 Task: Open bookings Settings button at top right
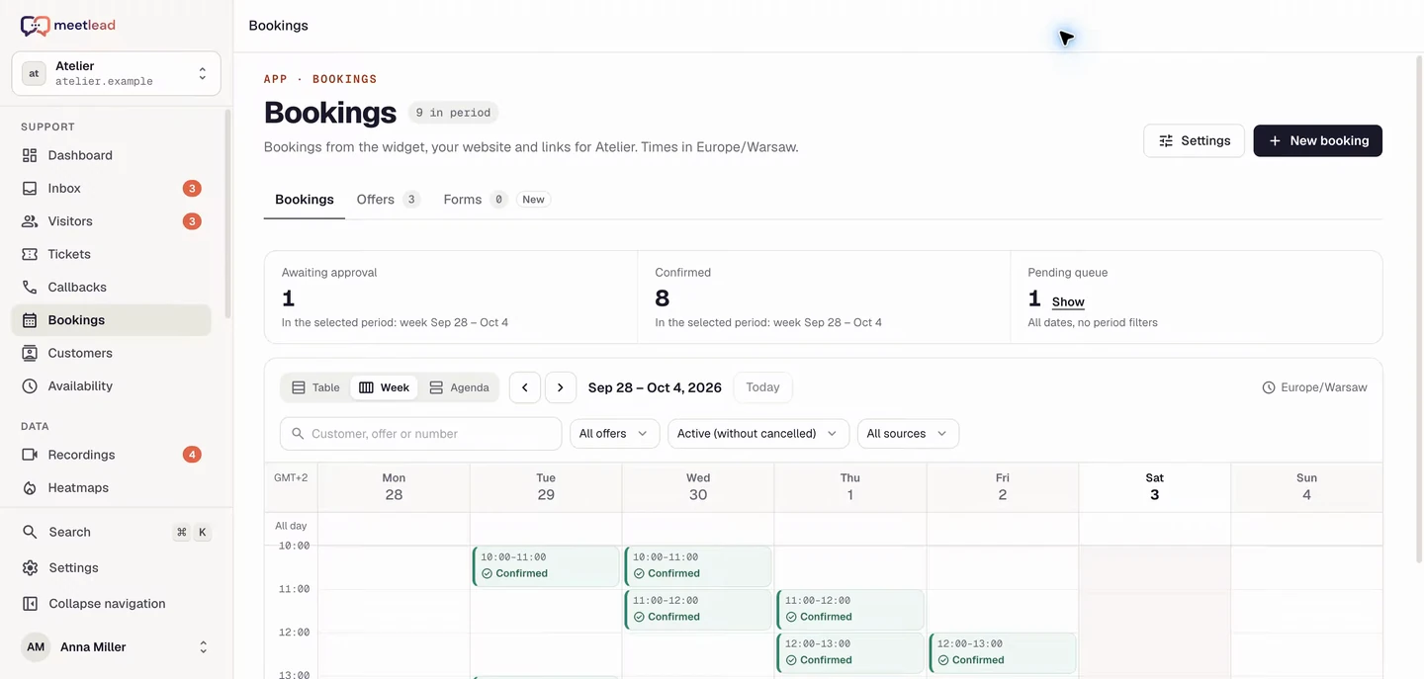click(x=1194, y=140)
